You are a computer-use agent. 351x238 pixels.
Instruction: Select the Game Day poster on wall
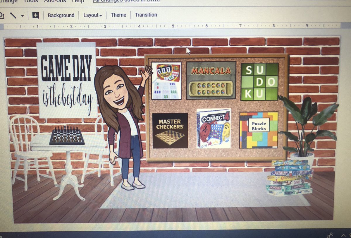tap(67, 80)
